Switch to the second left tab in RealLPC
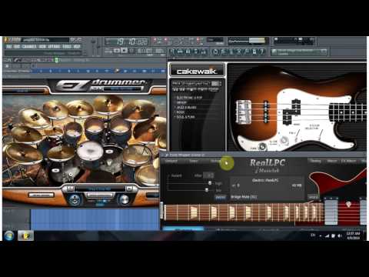Screen dimensions: 369x277 pos(194,161)
